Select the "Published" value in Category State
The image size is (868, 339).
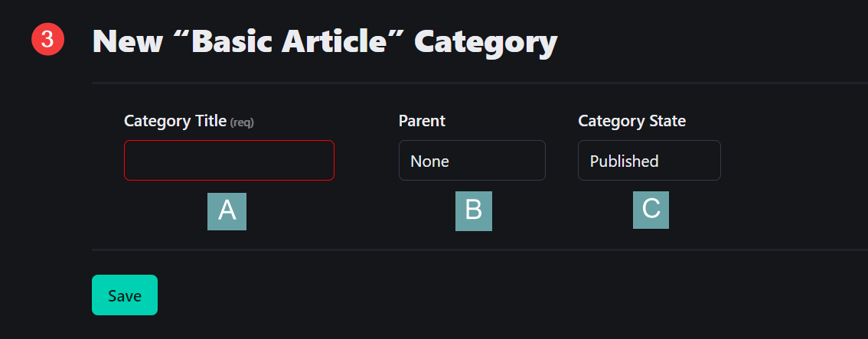click(624, 161)
